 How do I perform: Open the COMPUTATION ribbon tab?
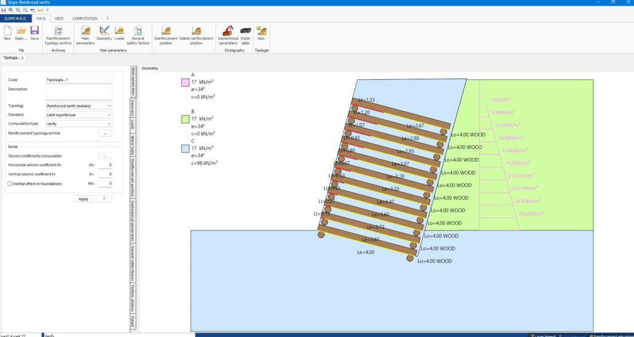[x=85, y=18]
